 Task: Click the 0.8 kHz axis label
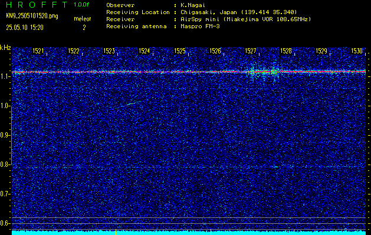[x=5, y=164]
